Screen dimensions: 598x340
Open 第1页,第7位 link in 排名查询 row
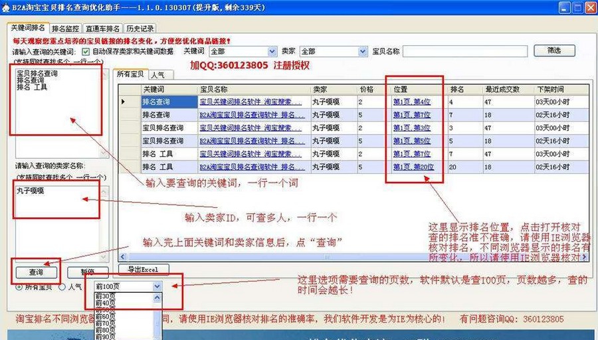coord(411,115)
